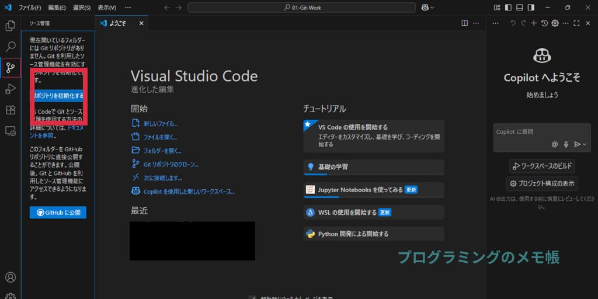
Task: Open the Explorer view in activity bar
Action: 11,26
